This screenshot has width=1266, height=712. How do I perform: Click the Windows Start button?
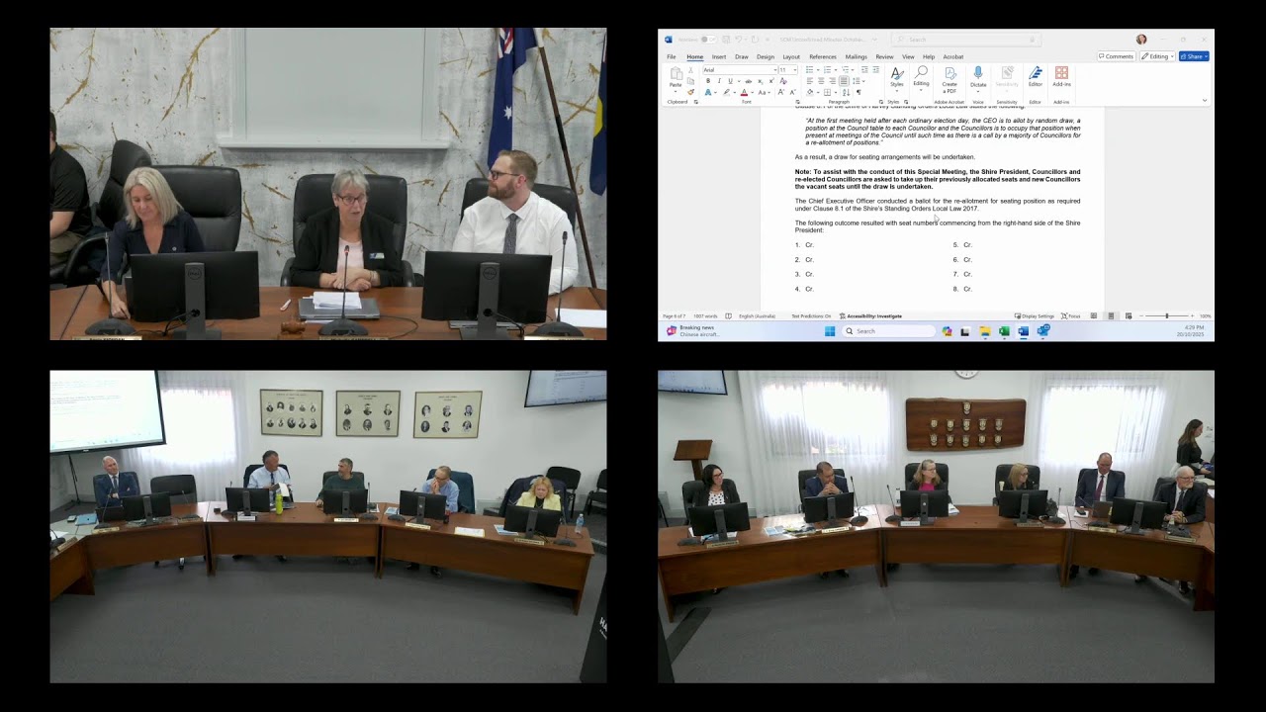[830, 331]
